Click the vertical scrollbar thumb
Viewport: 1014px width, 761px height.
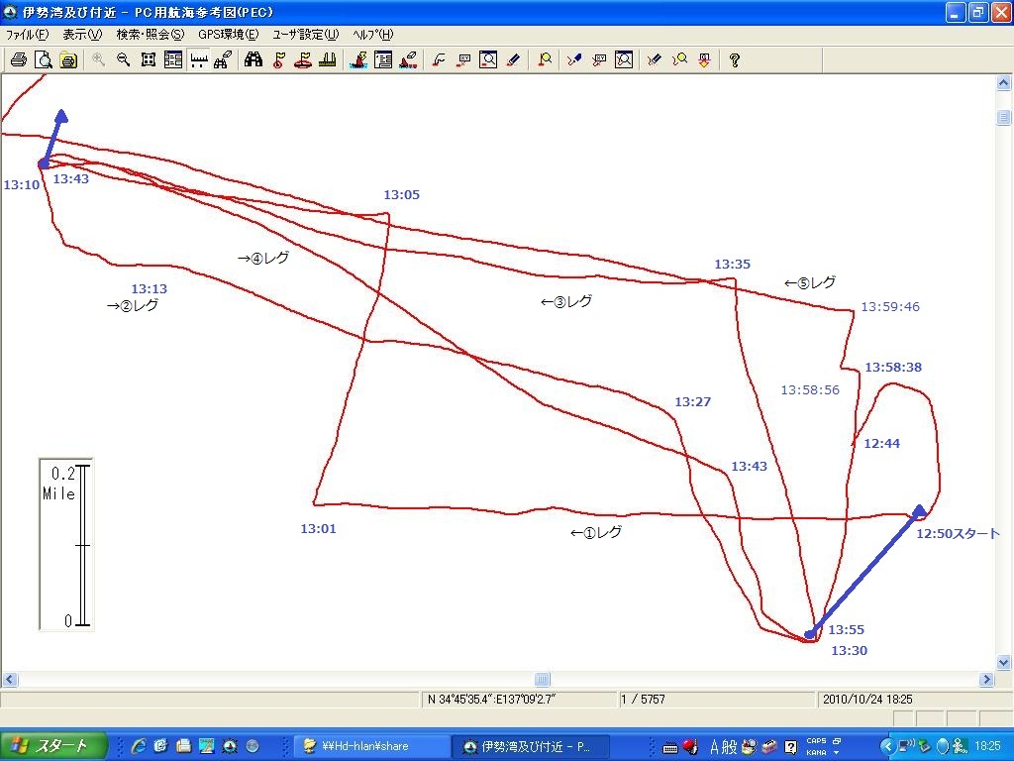pos(1004,117)
